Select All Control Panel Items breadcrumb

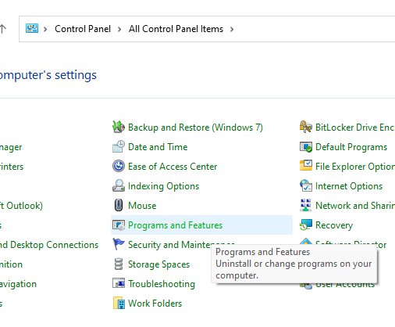coord(176,29)
